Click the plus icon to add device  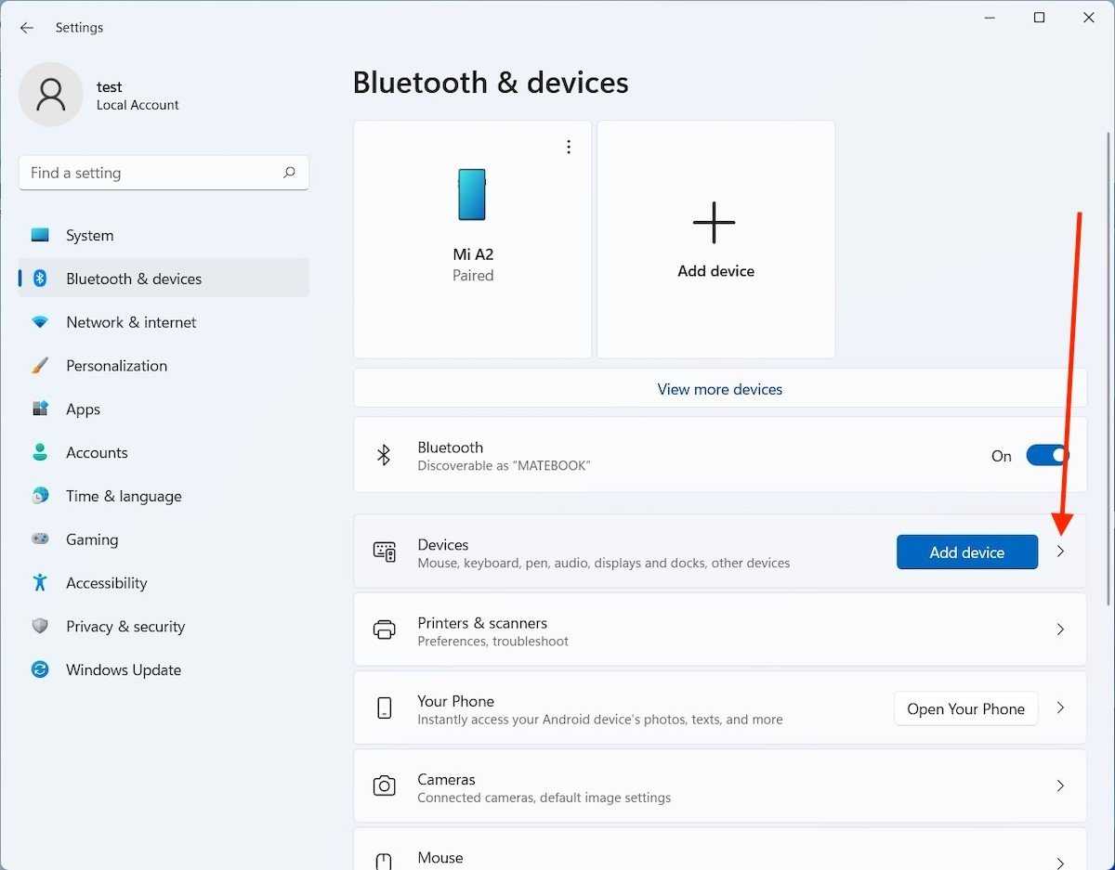pos(715,223)
